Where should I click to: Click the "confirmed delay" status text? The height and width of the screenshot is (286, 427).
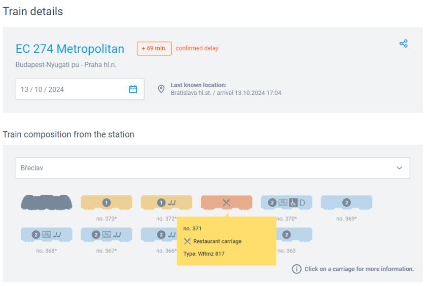[197, 49]
